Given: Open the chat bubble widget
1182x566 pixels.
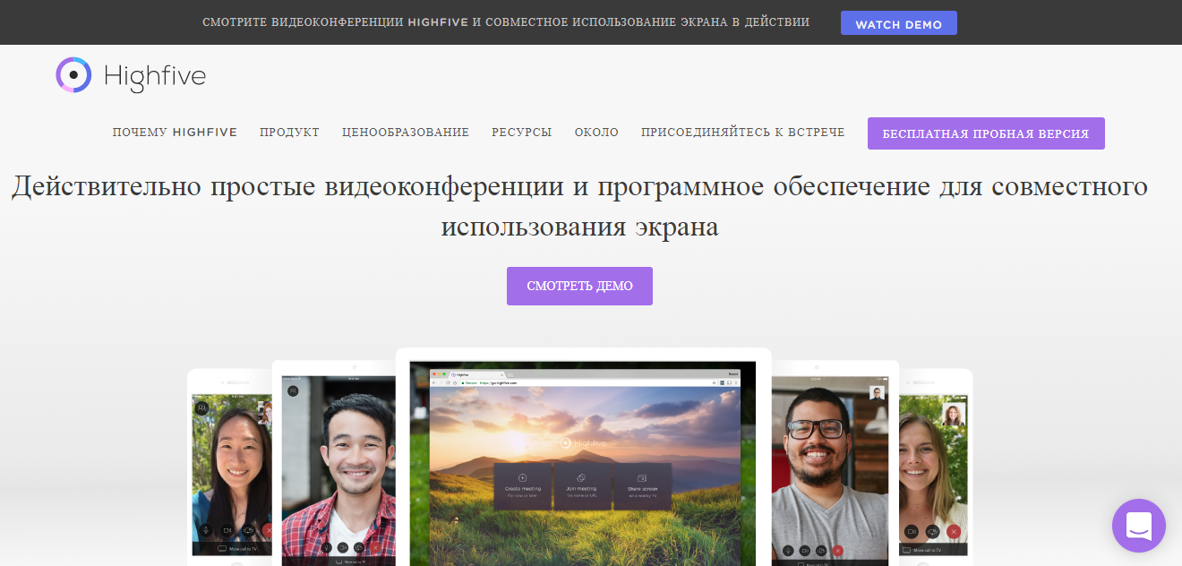Looking at the screenshot, I should pos(1138,526).
